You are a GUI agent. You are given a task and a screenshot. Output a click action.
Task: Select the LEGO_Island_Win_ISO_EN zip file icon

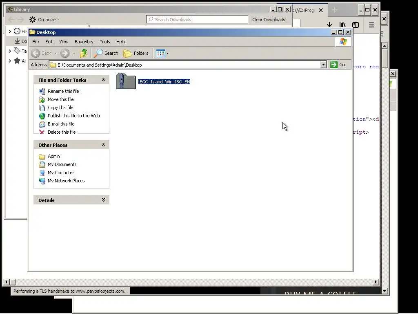tap(126, 81)
